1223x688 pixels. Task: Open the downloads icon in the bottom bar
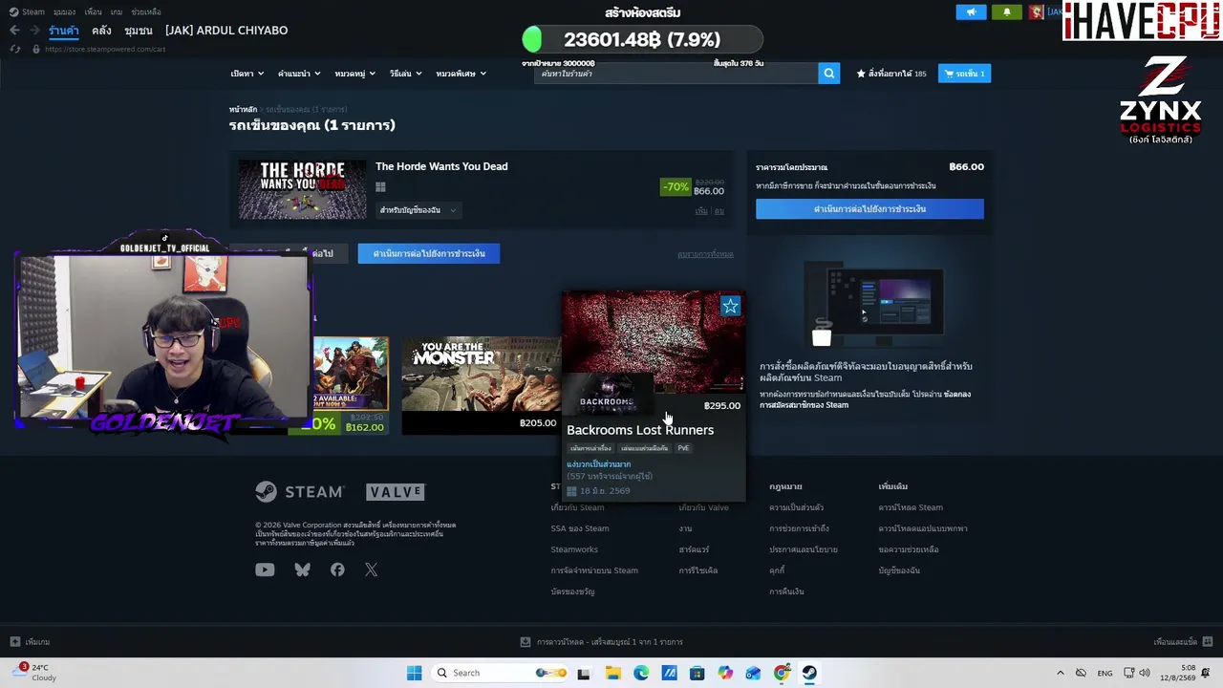[525, 642]
